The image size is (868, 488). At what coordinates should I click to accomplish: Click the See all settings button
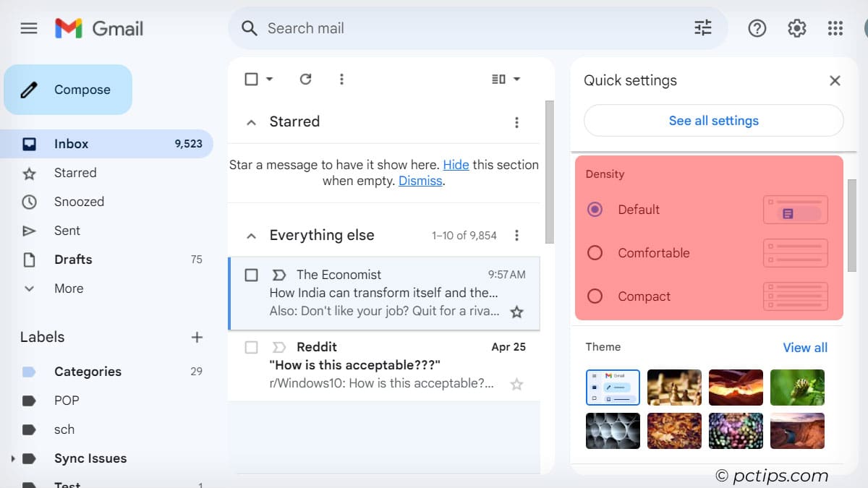713,121
